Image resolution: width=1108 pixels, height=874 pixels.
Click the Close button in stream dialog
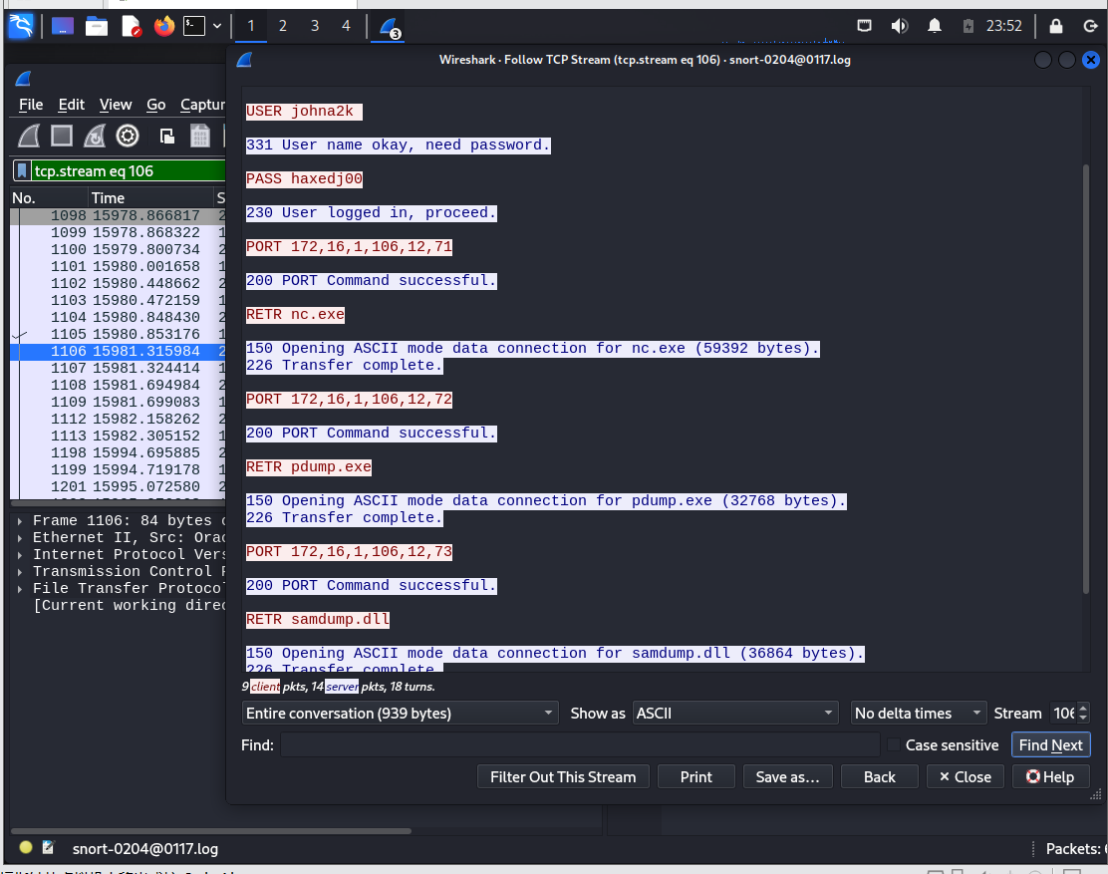pos(966,777)
